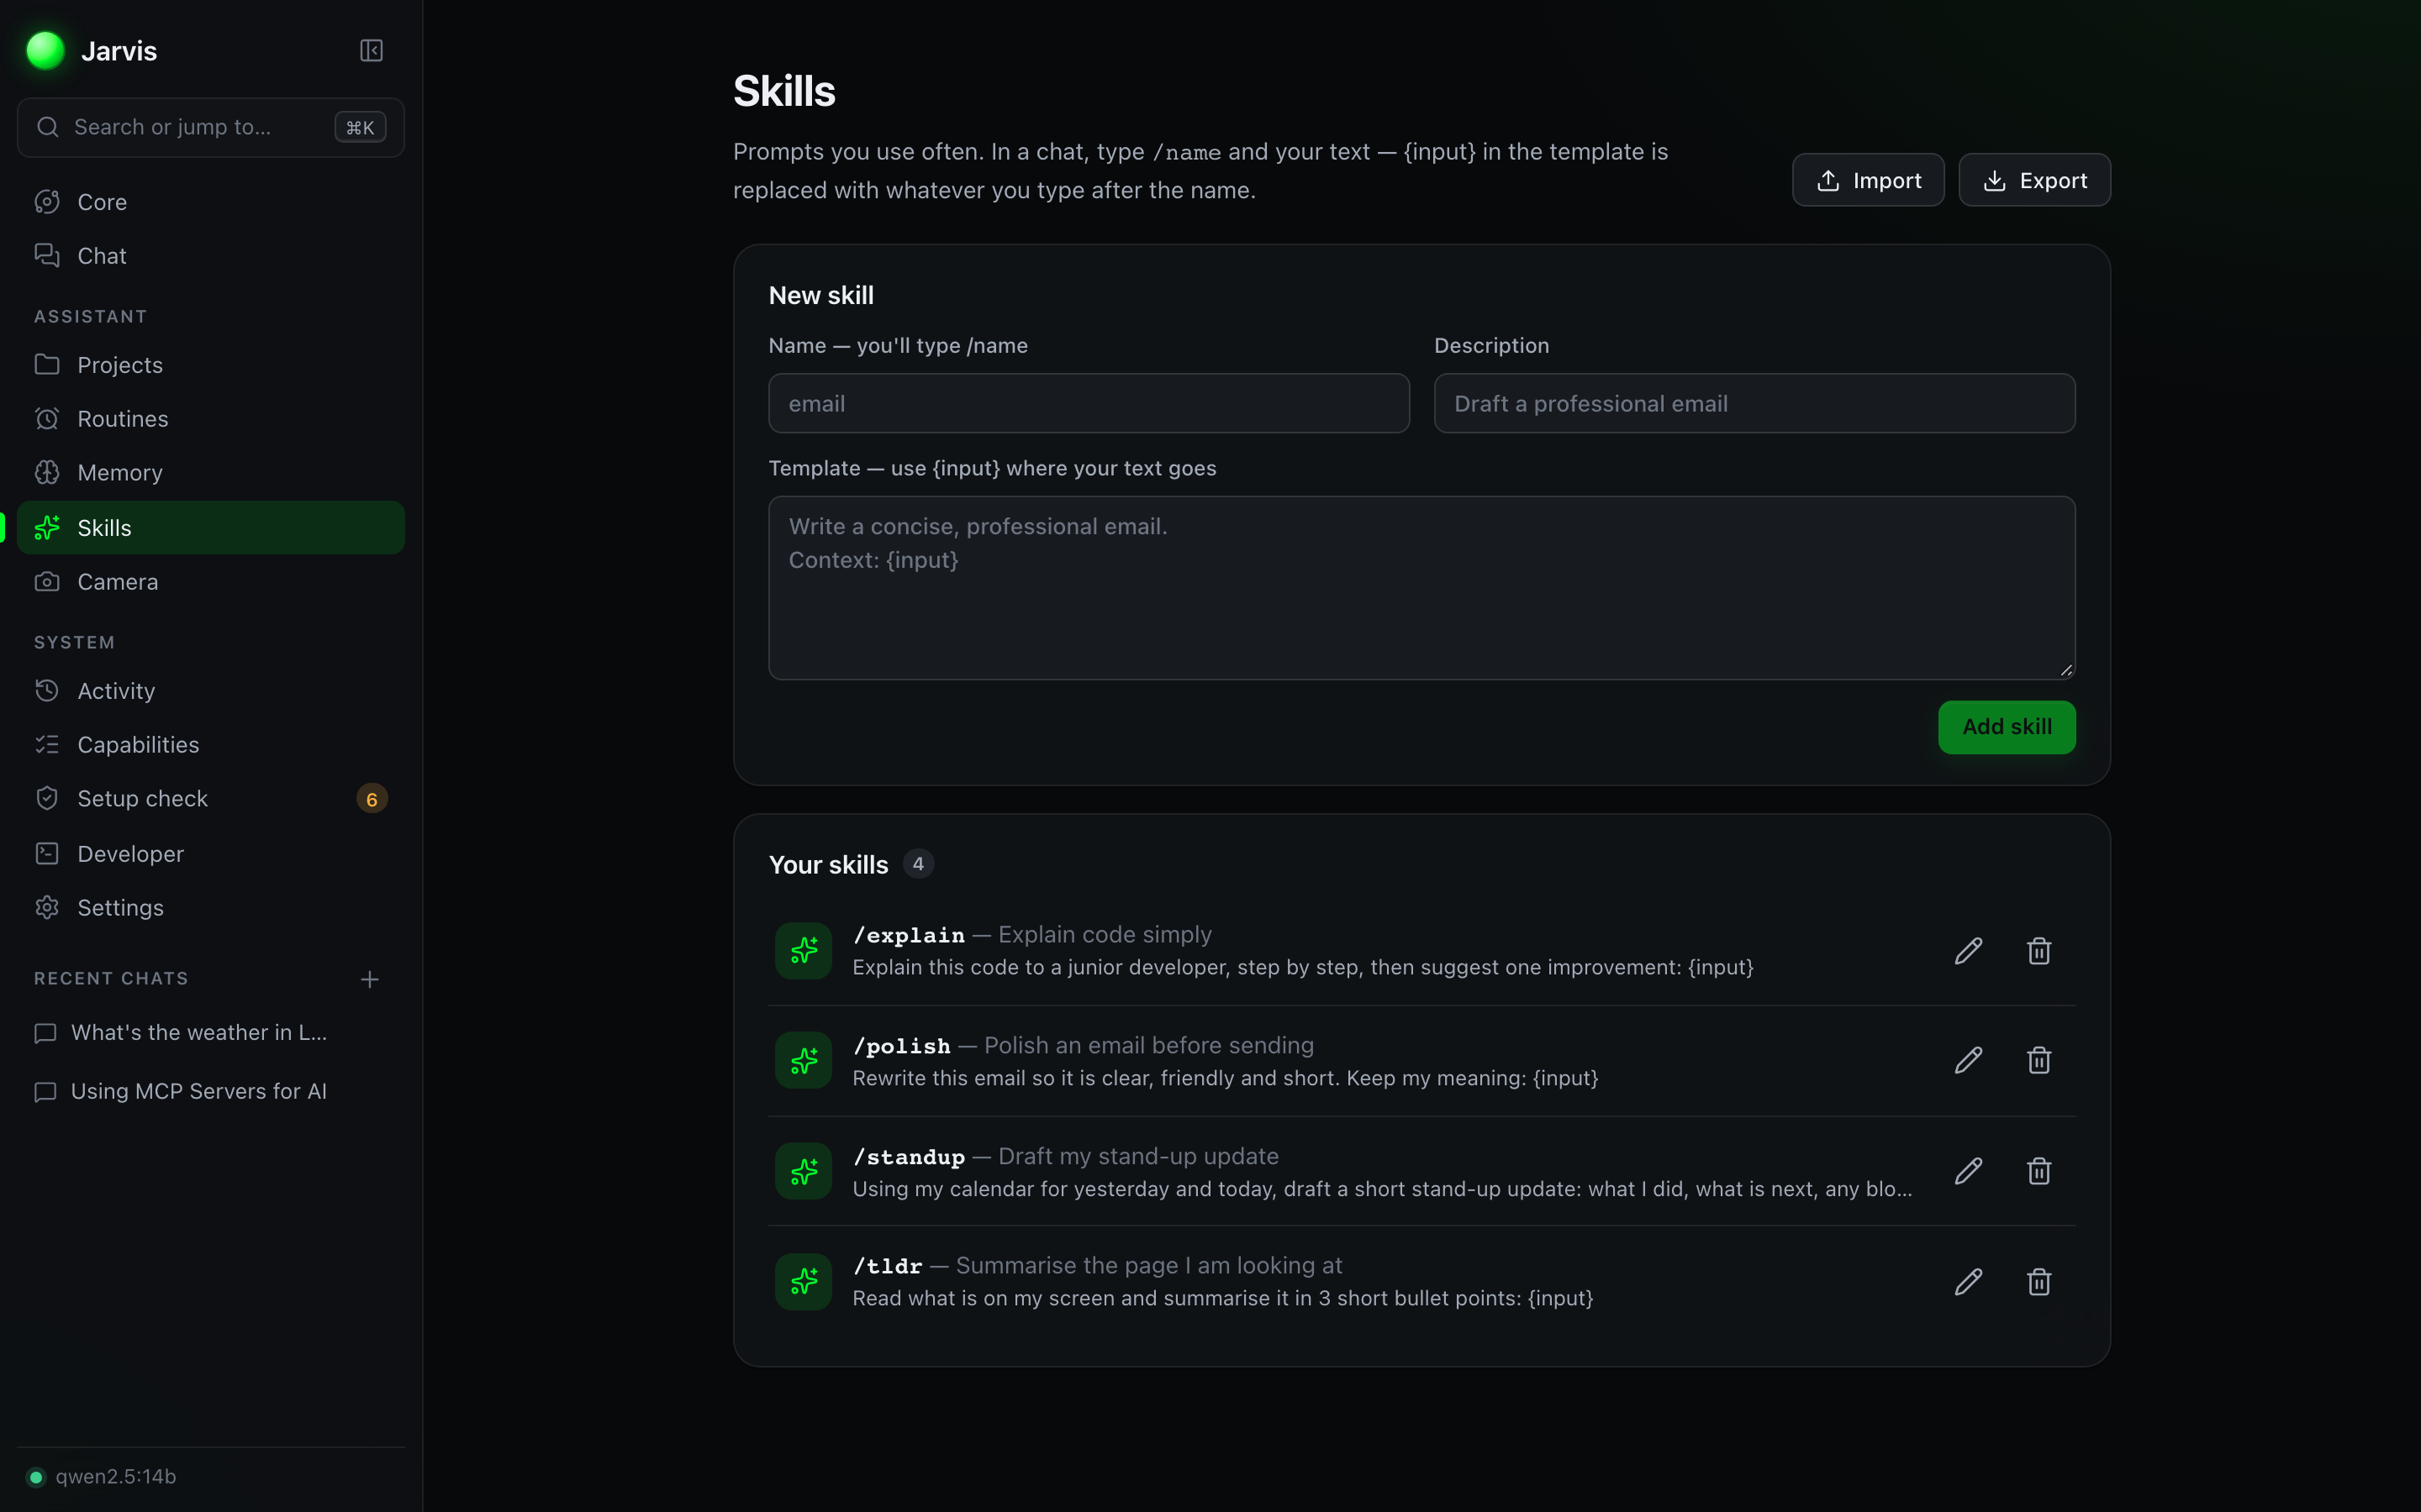Delete the /explain skill with trash icon
The image size is (2421, 1512).
pos(2039,950)
